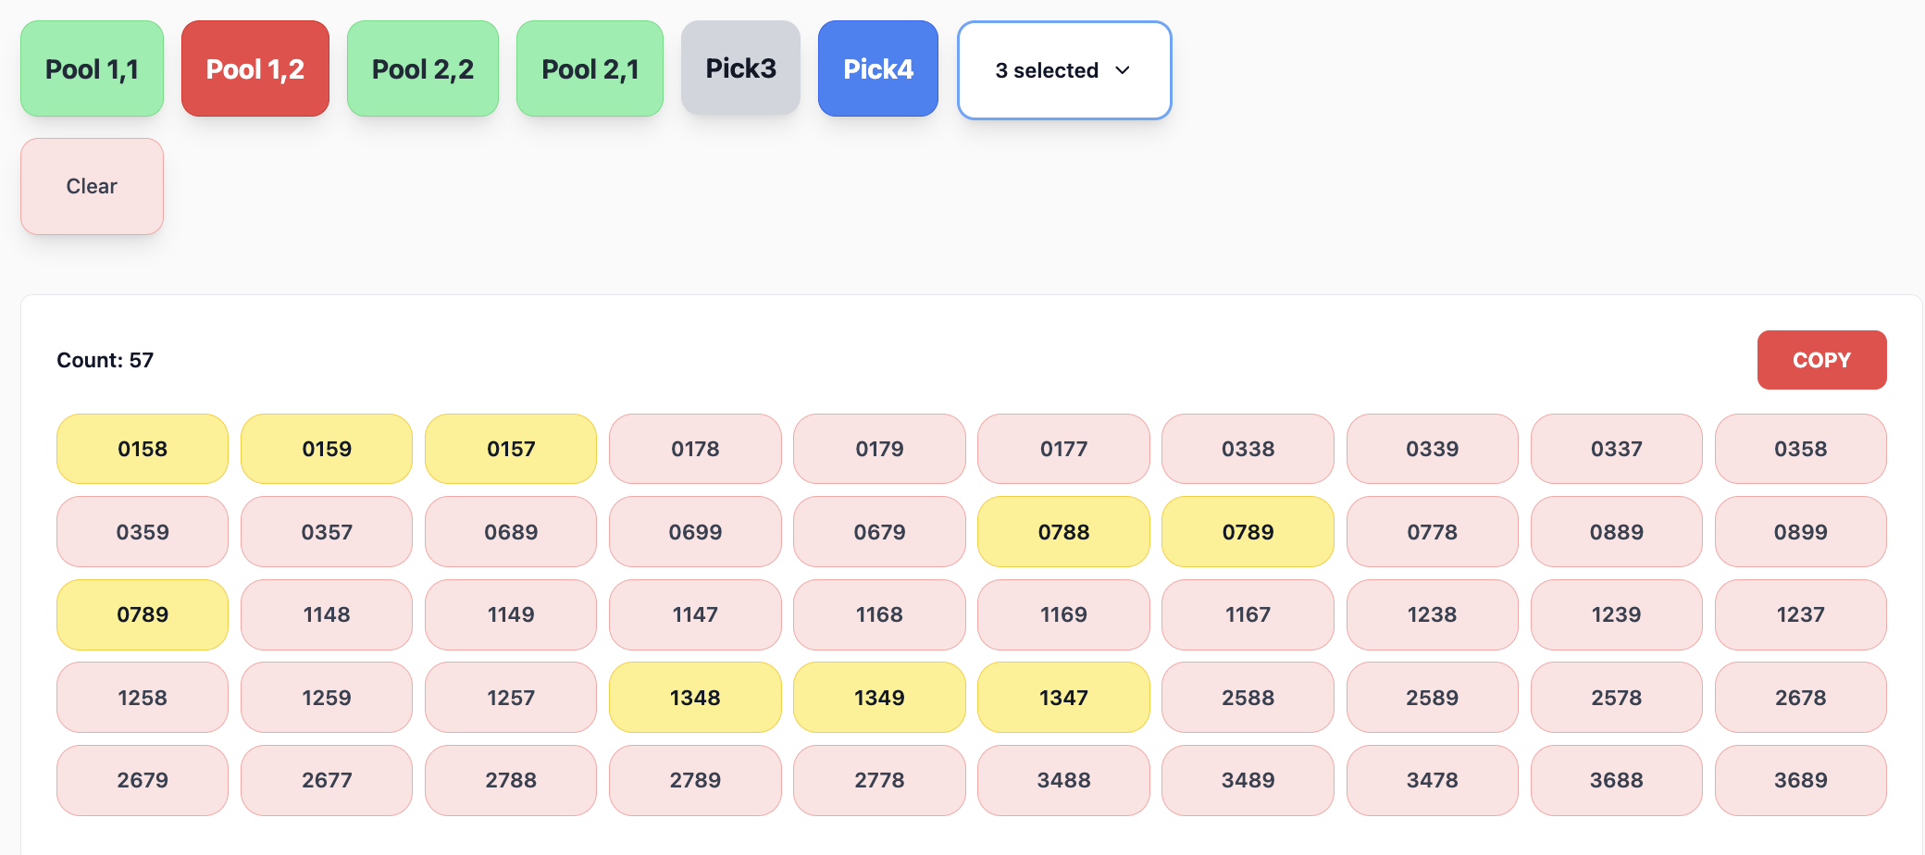Select the highlighted number 0158
This screenshot has height=855, width=1925.
143,449
